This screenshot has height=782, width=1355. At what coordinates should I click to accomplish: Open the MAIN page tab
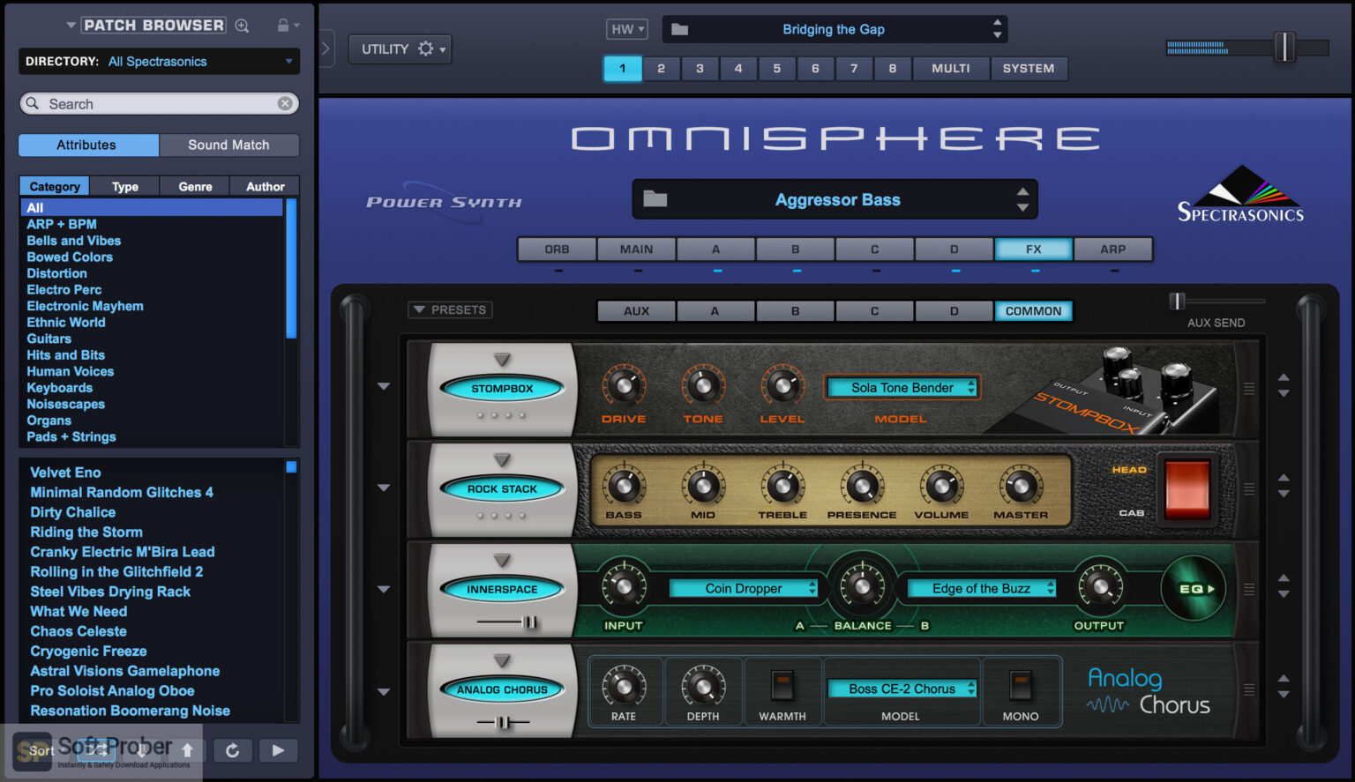636,249
